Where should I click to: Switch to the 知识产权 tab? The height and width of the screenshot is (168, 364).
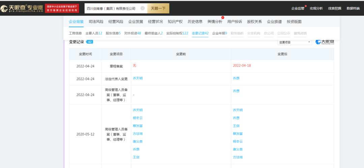tap(175, 22)
